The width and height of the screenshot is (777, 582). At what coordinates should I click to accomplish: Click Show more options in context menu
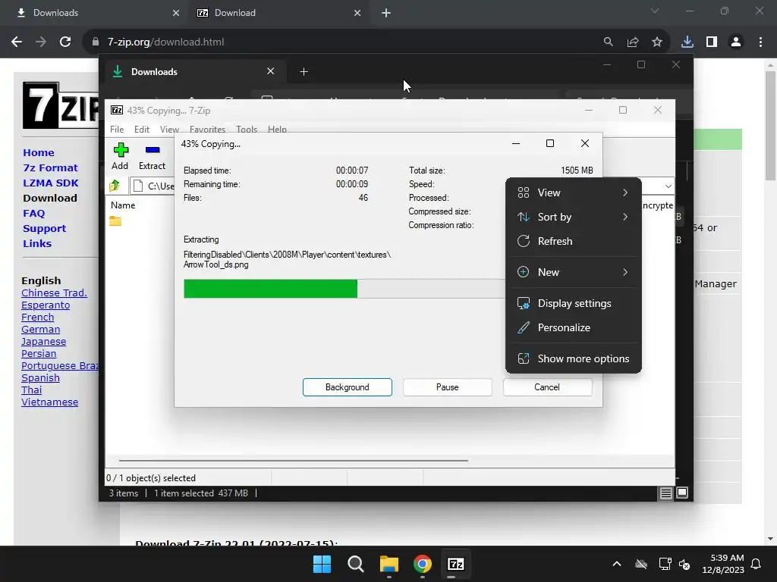[574, 358]
